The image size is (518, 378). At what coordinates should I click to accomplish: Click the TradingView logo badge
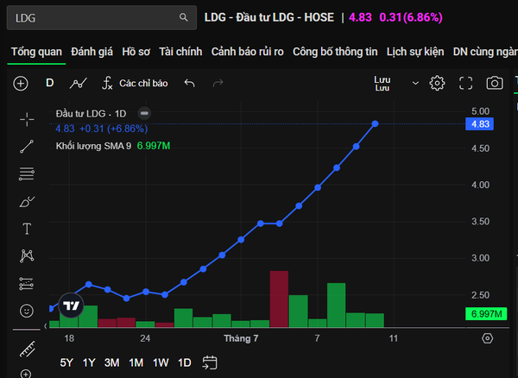[71, 306]
